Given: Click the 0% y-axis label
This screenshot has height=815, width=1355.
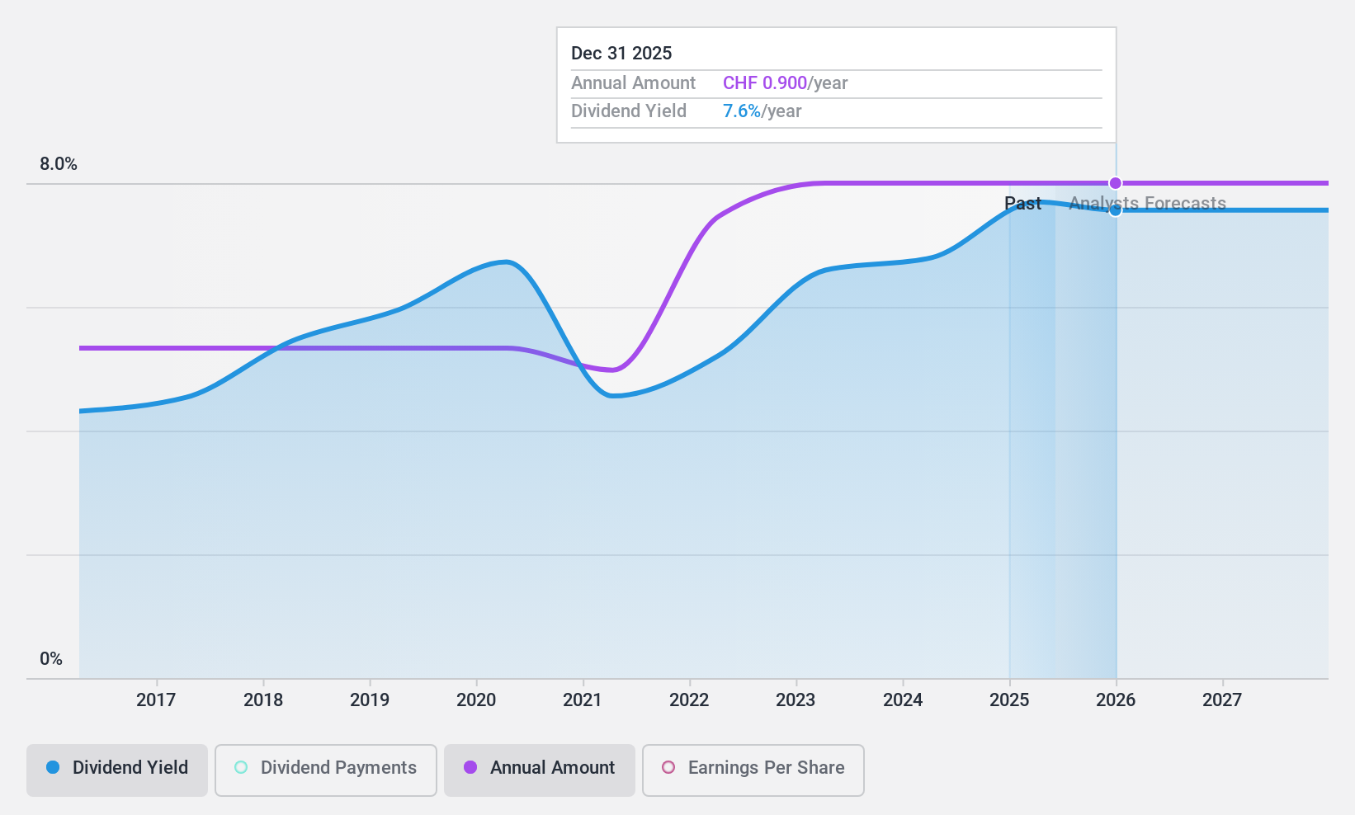Looking at the screenshot, I should coord(51,659).
